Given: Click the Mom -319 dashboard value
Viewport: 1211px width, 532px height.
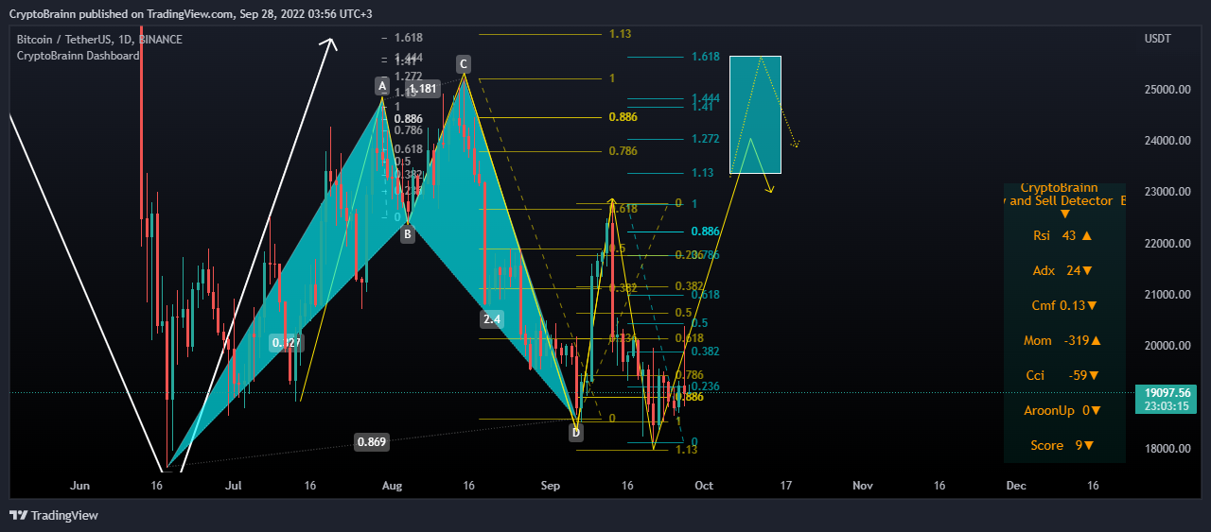Looking at the screenshot, I should (x=1076, y=340).
